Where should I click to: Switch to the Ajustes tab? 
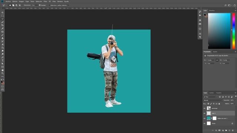click(215, 52)
